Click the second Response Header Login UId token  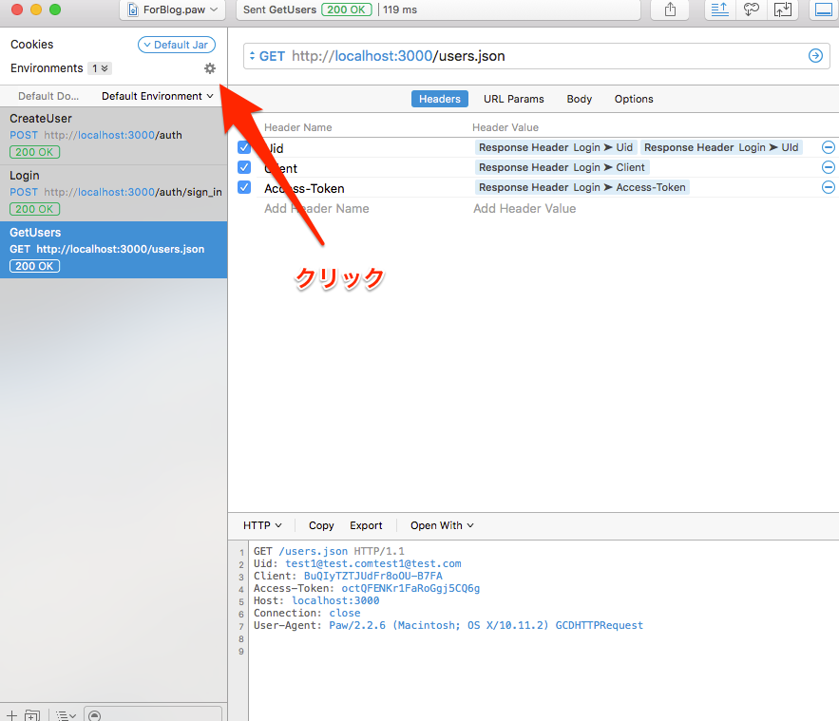[x=721, y=147]
